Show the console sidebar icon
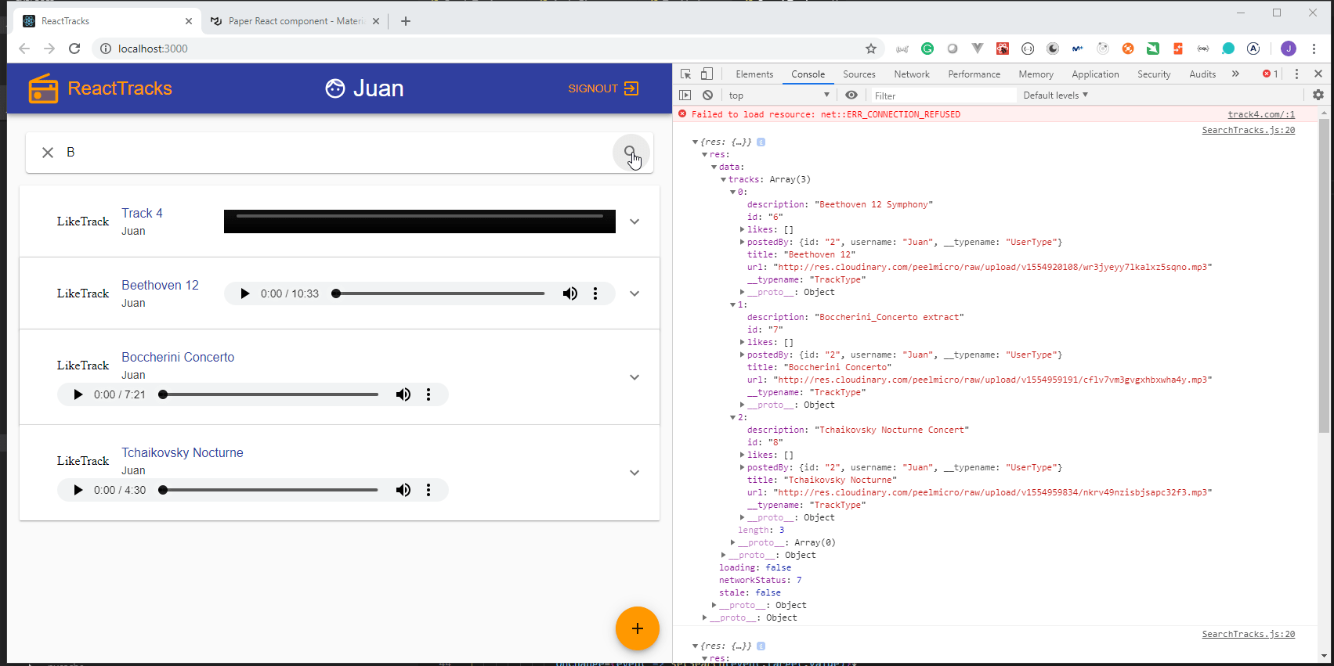 point(685,95)
